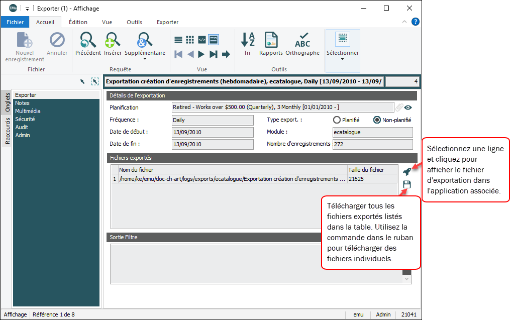Select the Non-planifié radio button
Image resolution: width=513 pixels, height=320 pixels.
(377, 120)
